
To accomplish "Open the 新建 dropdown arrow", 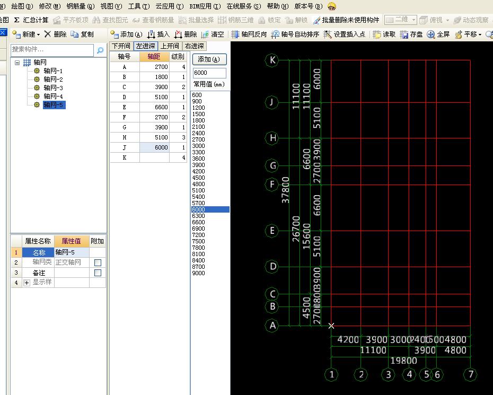I will point(38,34).
